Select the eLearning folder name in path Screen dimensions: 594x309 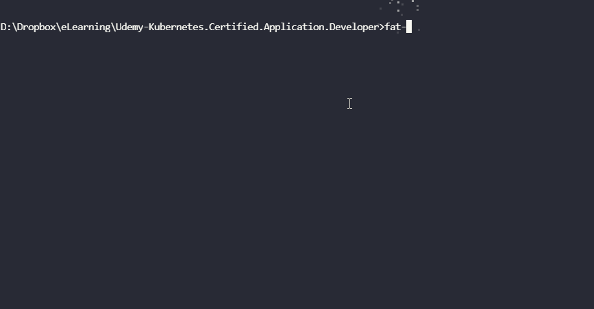pyautogui.click(x=86, y=27)
